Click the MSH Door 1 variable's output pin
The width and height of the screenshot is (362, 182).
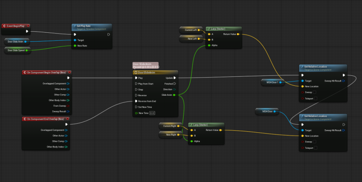(x=280, y=82)
